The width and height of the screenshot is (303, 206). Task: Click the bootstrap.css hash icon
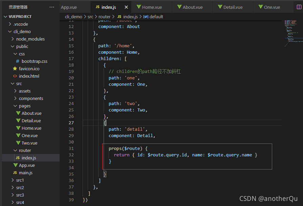[x=18, y=61]
